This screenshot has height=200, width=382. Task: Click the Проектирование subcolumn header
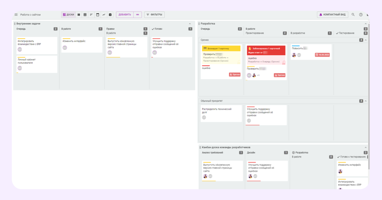click(x=255, y=33)
